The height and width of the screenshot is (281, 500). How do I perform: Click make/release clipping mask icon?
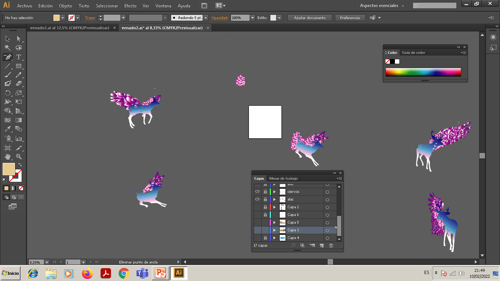coord(302,246)
